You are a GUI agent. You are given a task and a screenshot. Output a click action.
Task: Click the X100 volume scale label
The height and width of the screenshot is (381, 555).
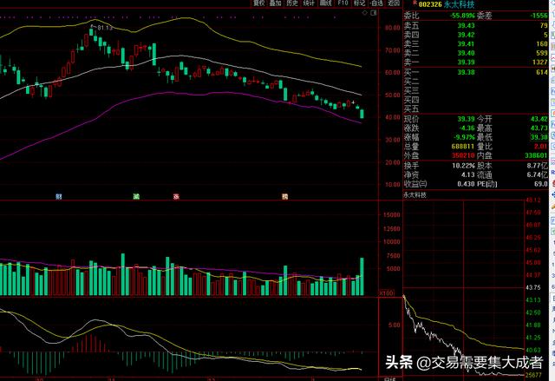386,293
